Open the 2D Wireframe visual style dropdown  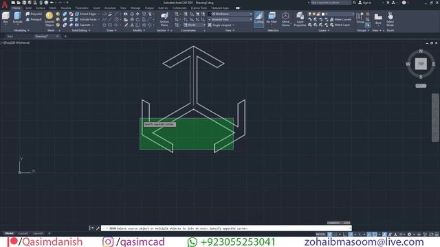pos(230,14)
